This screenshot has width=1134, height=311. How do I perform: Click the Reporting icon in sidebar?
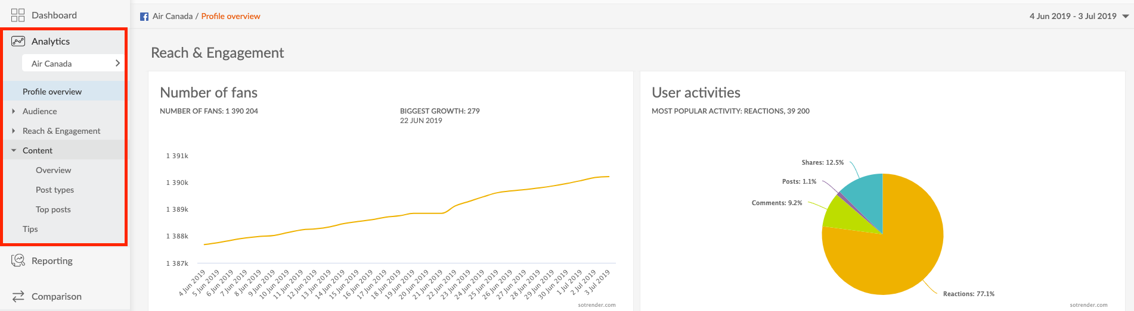tap(18, 260)
